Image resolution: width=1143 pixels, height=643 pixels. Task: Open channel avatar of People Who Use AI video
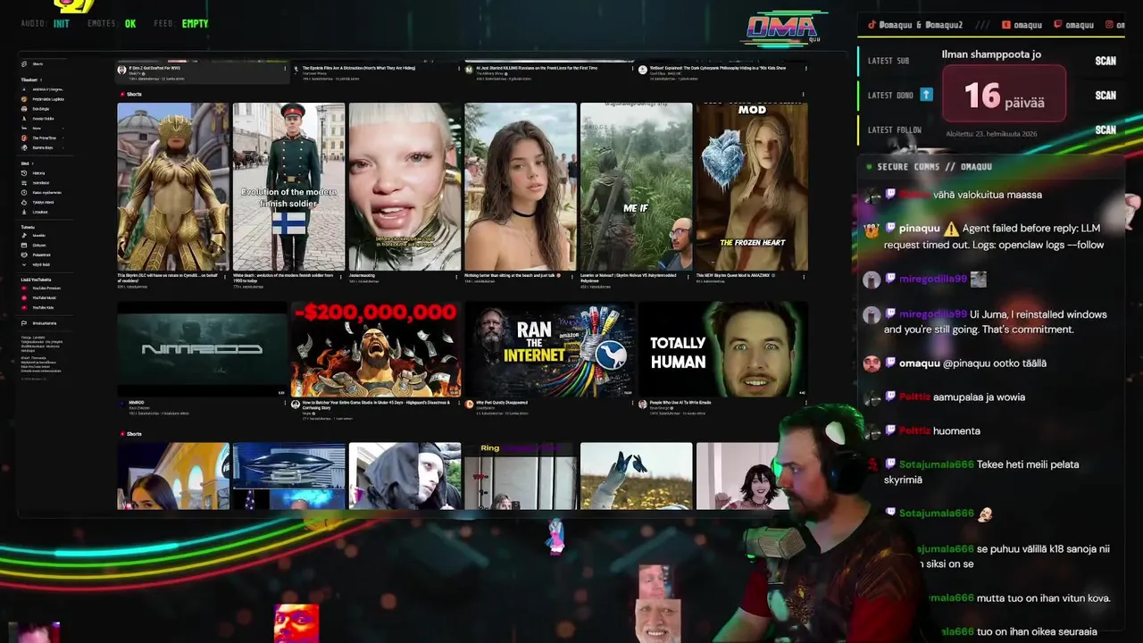pos(642,404)
